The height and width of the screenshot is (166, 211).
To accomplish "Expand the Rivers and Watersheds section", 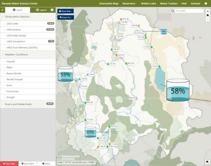I will pyautogui.click(x=28, y=104).
